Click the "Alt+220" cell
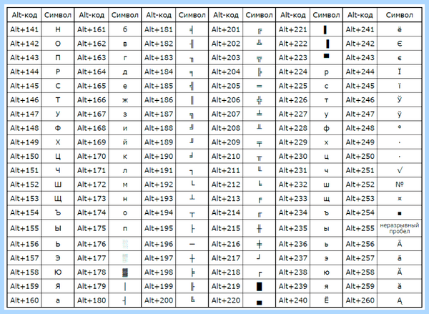 [226, 300]
